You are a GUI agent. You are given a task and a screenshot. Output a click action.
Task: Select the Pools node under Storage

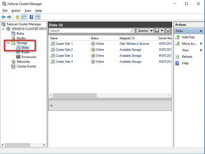pos(25,52)
